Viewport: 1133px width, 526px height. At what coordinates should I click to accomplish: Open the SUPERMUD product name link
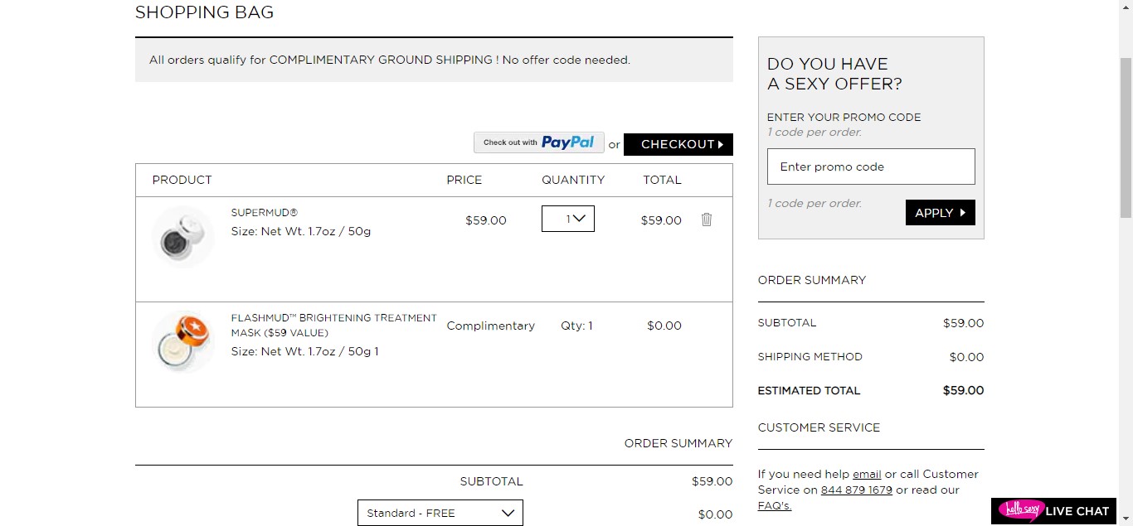pos(264,213)
